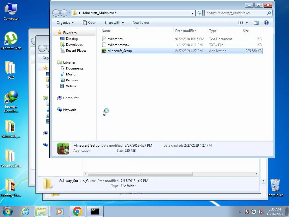Click the Open toolbar button
289x217 pixels.
(x=89, y=23)
